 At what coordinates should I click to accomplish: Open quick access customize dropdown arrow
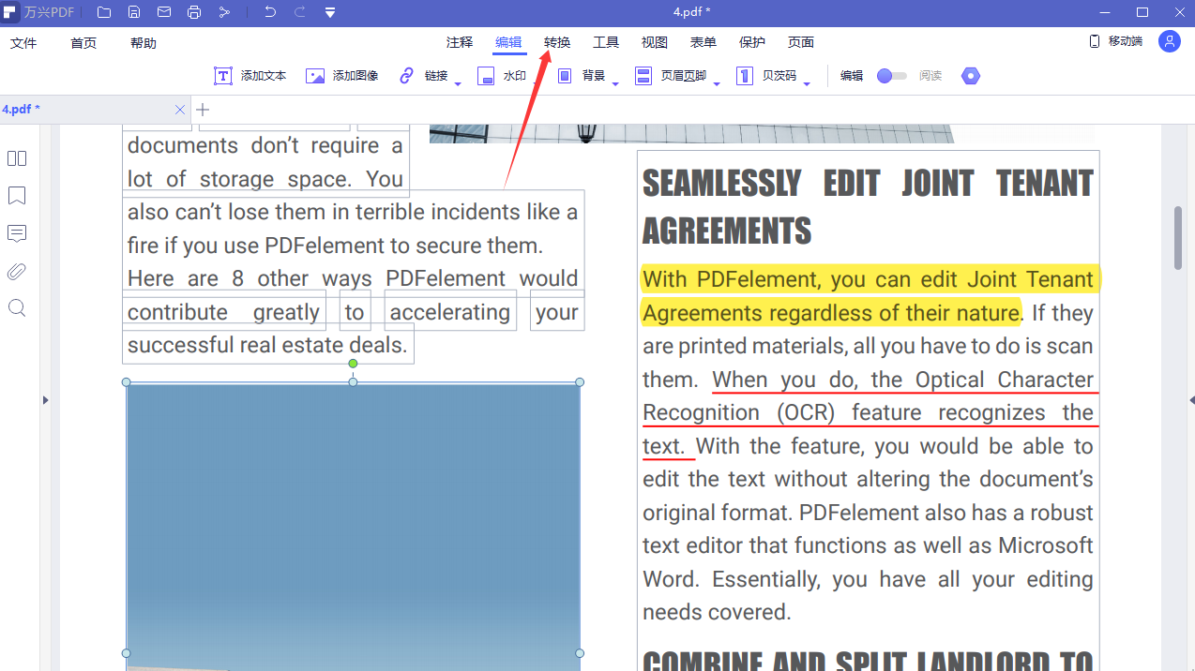[330, 13]
